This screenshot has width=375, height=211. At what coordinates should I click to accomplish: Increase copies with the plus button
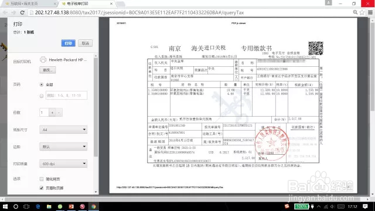(52, 113)
